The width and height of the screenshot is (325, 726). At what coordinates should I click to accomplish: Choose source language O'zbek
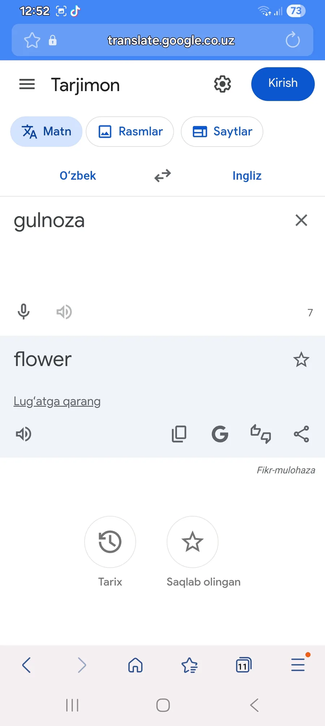[x=78, y=176]
